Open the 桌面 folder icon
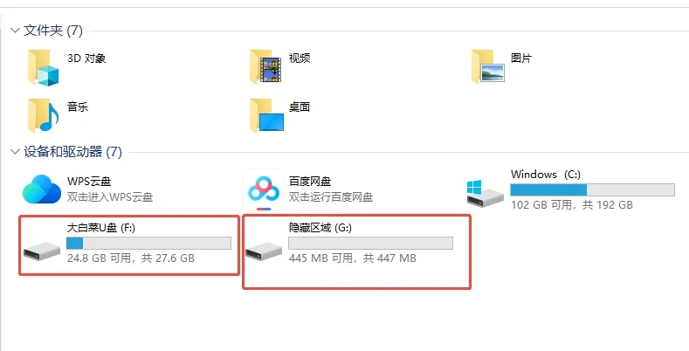689x351 pixels. click(266, 115)
